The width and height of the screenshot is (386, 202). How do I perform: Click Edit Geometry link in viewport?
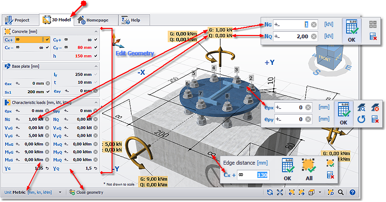coord(135,53)
